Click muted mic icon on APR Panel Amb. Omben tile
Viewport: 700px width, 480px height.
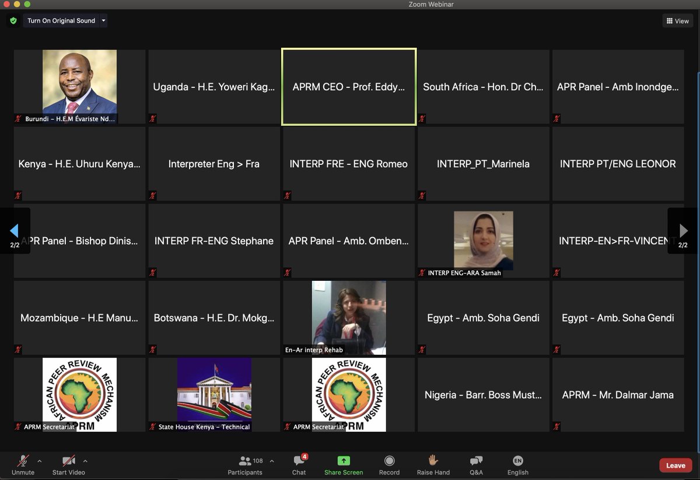tap(288, 273)
